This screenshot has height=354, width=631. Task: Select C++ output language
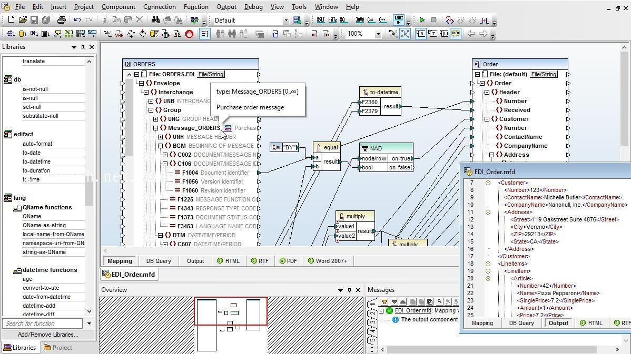click(382, 19)
